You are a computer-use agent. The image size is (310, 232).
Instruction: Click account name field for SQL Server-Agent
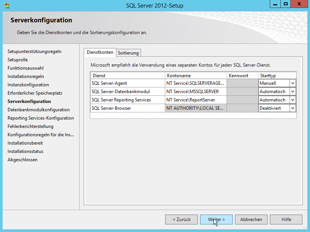196,83
